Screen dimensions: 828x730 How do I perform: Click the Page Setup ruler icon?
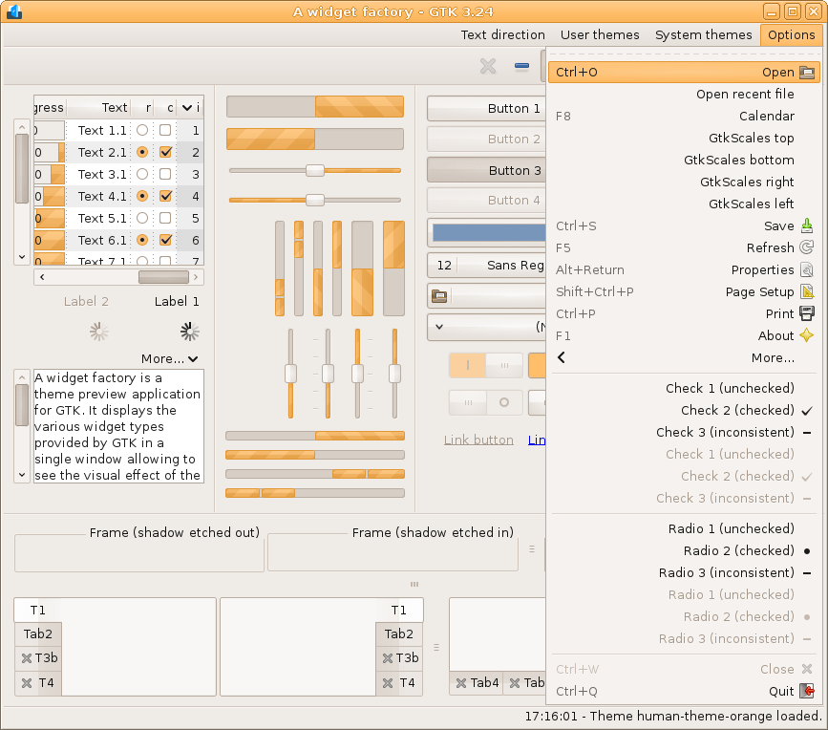(806, 291)
